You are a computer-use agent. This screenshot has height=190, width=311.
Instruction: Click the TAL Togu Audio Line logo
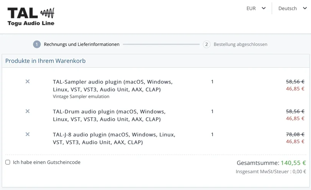point(31,17)
